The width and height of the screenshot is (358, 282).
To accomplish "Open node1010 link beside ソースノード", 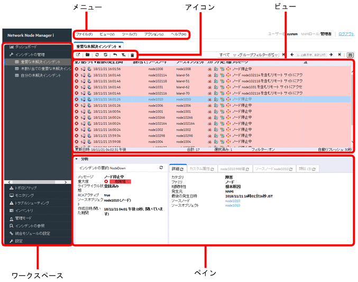I will [x=233, y=201].
